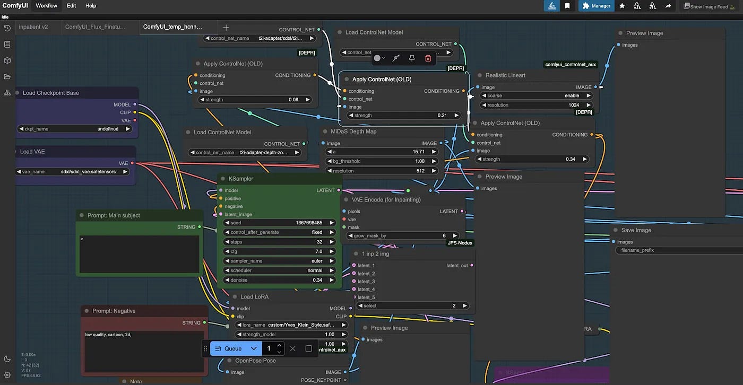The image size is (743, 385).
Task: Collapse the Prompt: Main subject node dot
Action: (x=82, y=215)
